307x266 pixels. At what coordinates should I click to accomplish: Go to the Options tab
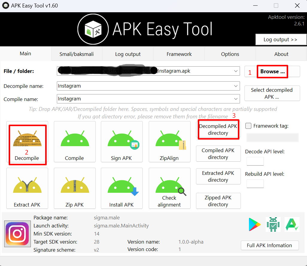pos(230,54)
